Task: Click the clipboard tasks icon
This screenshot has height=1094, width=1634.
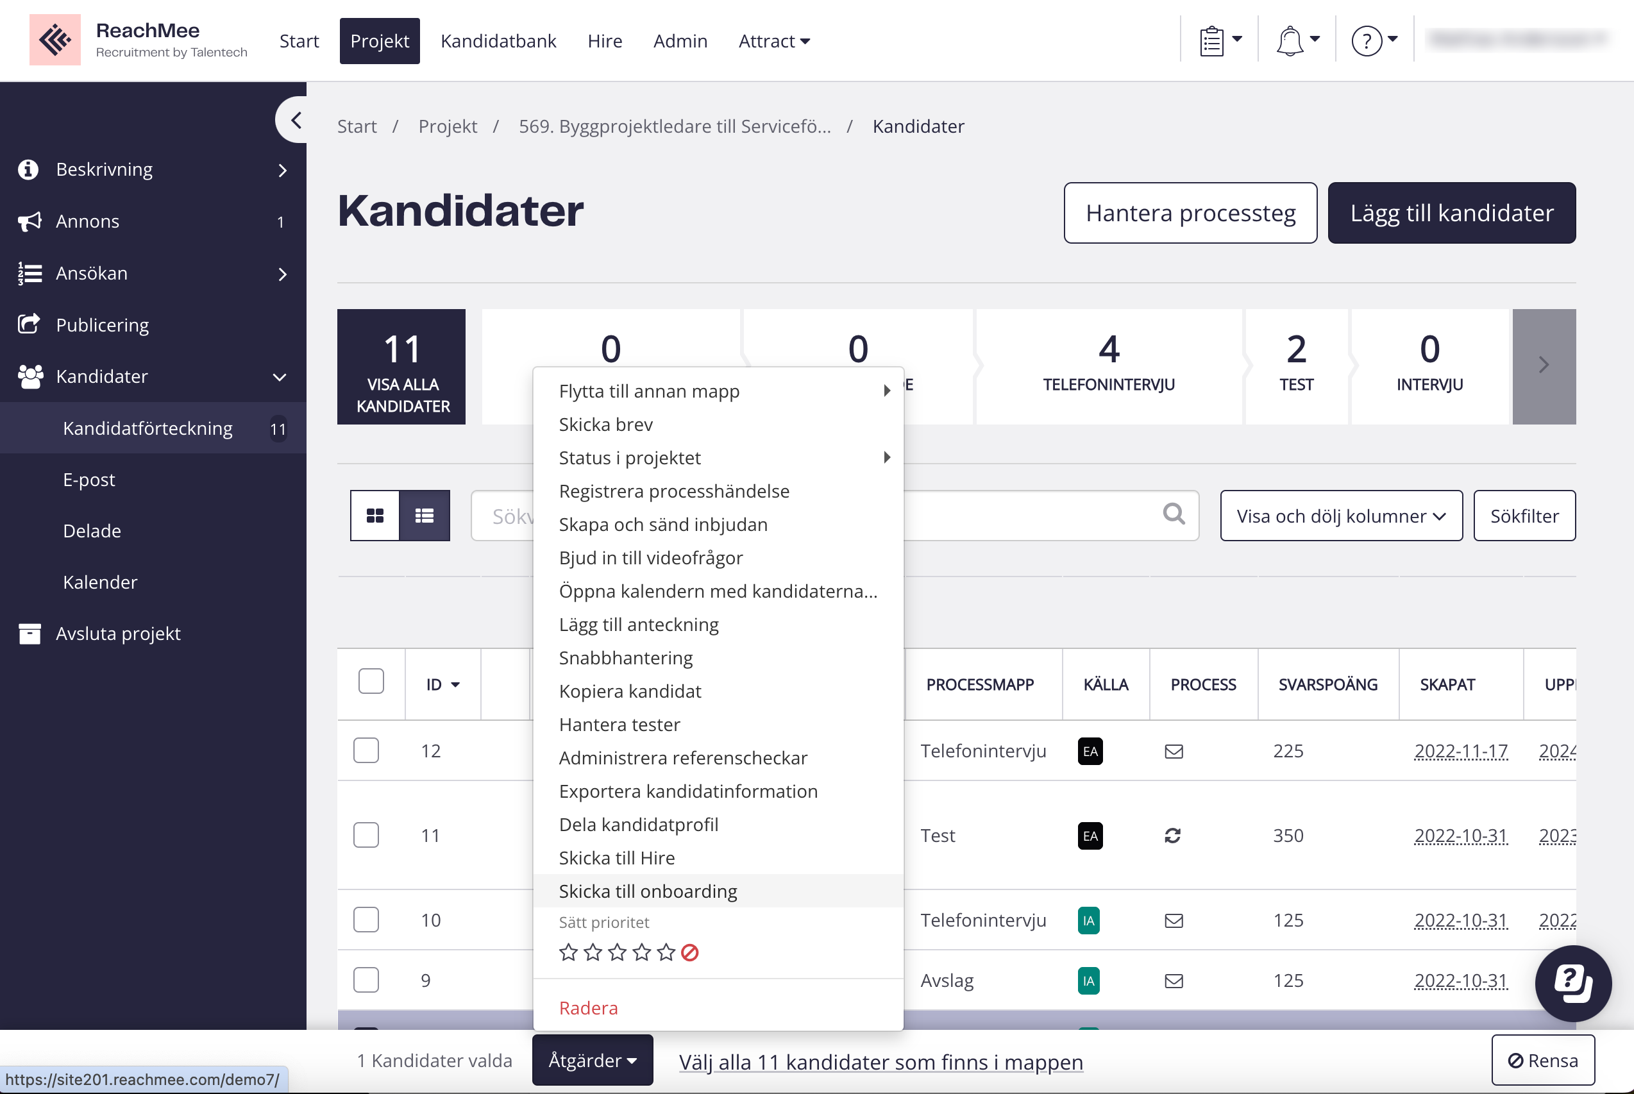Action: pos(1212,40)
